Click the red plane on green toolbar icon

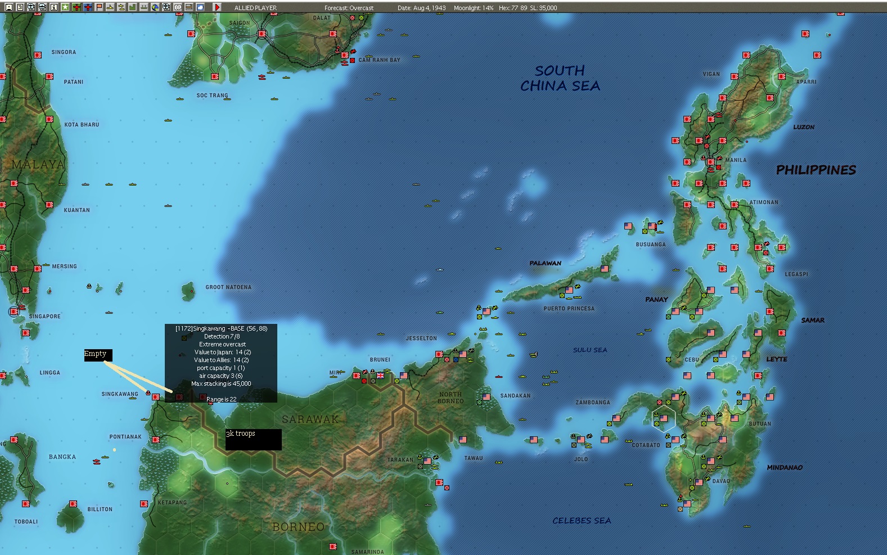[76, 7]
